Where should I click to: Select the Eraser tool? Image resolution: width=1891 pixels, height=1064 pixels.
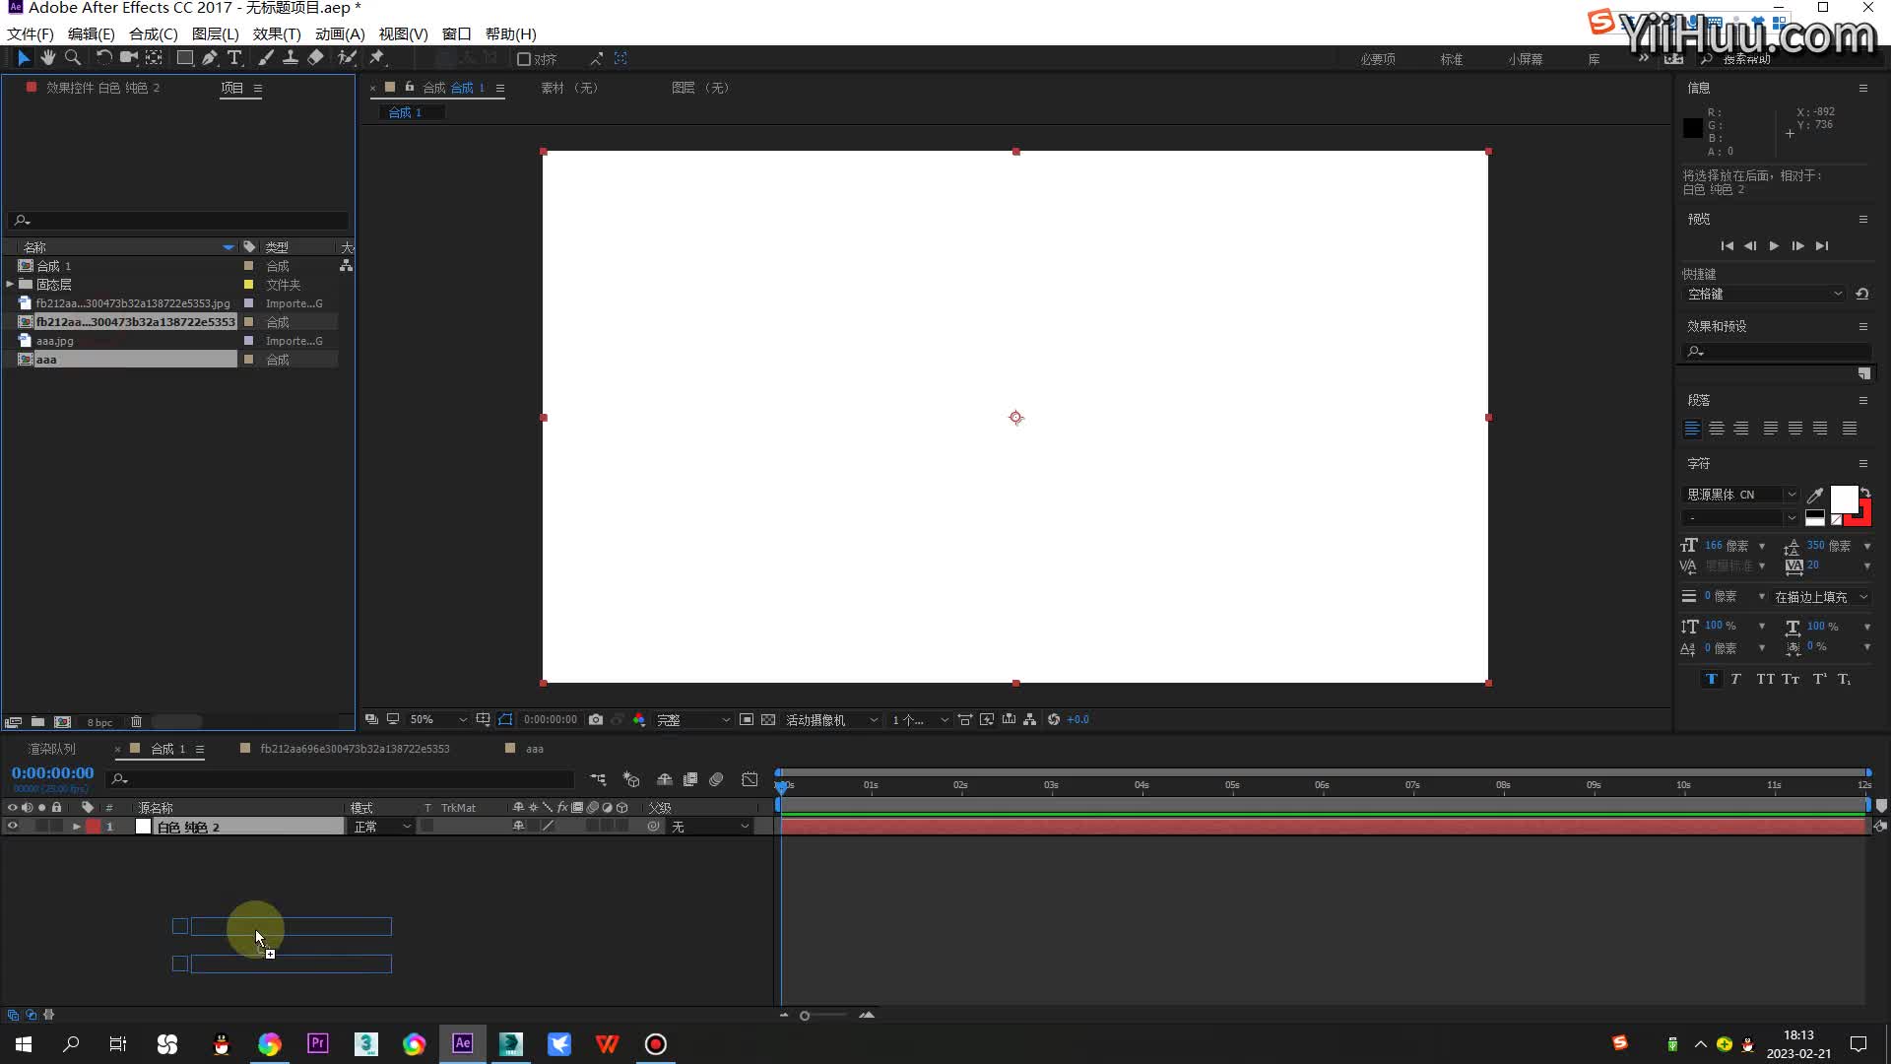click(x=315, y=58)
